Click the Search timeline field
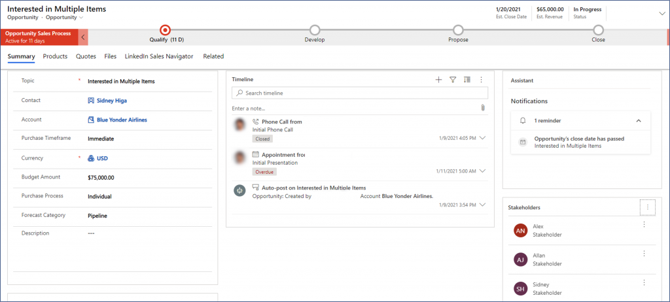 360,93
